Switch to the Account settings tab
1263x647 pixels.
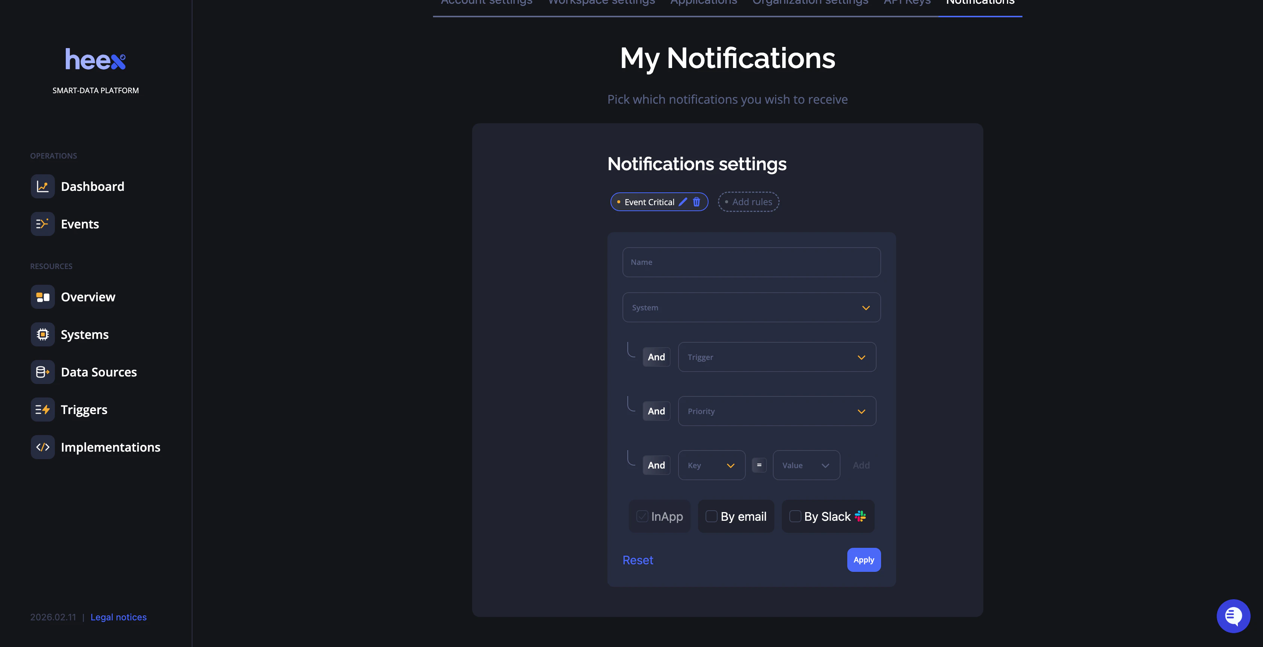click(x=486, y=3)
